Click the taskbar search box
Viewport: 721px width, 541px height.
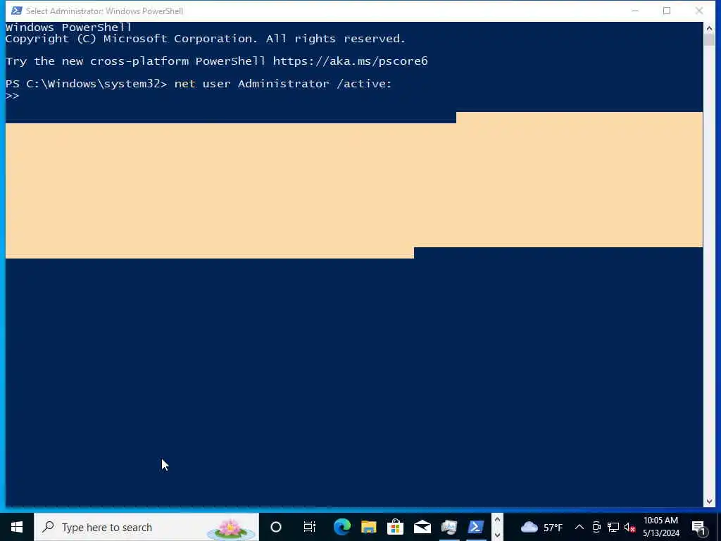coord(146,527)
